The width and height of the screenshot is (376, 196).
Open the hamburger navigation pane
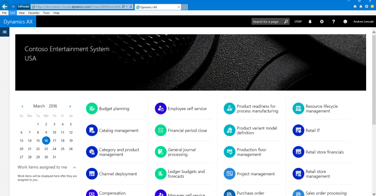(5, 32)
